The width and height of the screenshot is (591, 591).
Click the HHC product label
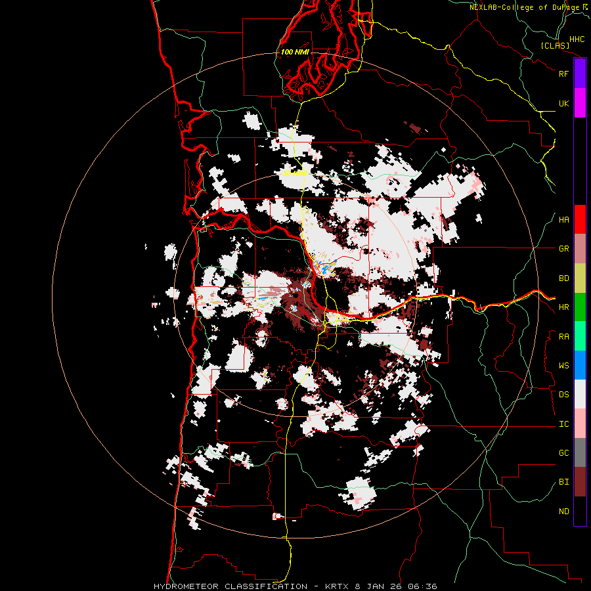(577, 39)
